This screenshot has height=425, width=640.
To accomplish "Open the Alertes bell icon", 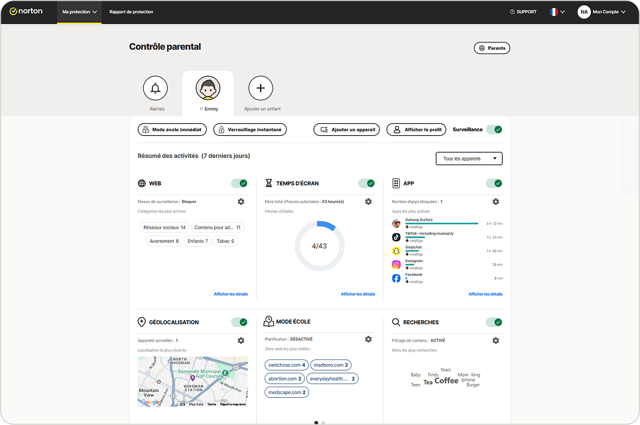I will (x=156, y=88).
